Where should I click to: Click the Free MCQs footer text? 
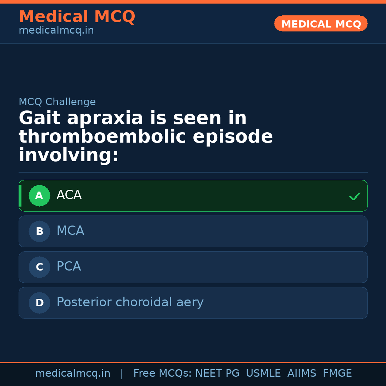tap(162, 373)
